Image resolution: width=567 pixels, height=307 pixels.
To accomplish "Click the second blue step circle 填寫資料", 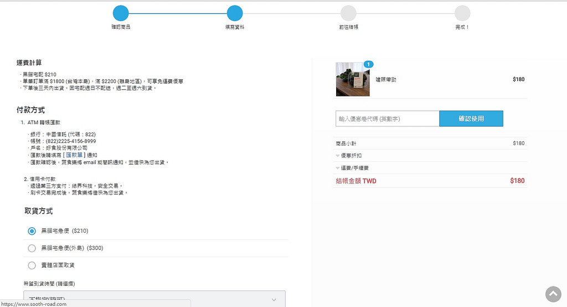I will [235, 13].
